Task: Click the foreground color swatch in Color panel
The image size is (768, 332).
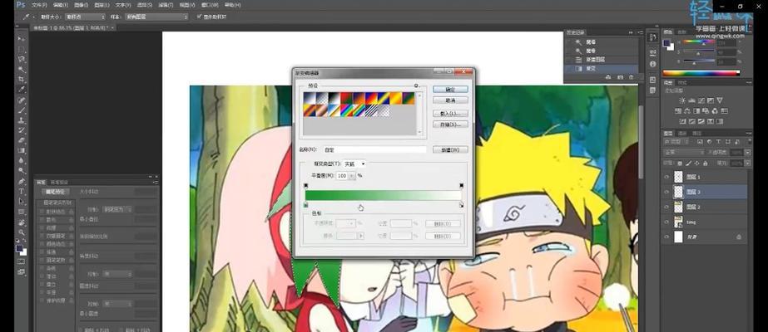Action: click(667, 43)
